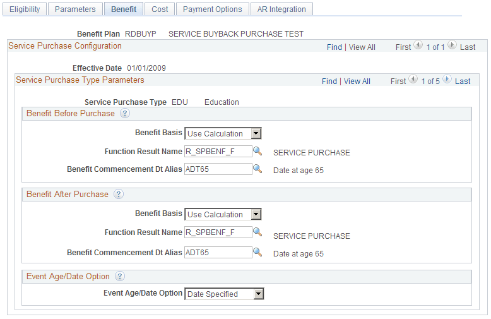Open help for Benefit After Purchase
This screenshot has width=491, height=319.
pyautogui.click(x=119, y=194)
